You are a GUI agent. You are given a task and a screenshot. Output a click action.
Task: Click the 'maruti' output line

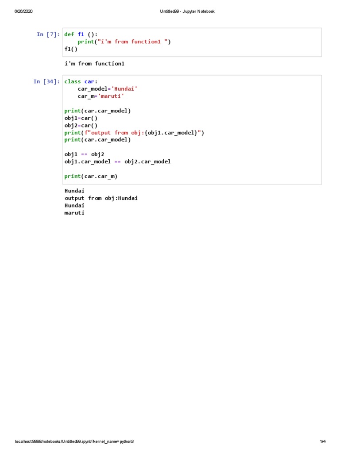[x=74, y=213]
